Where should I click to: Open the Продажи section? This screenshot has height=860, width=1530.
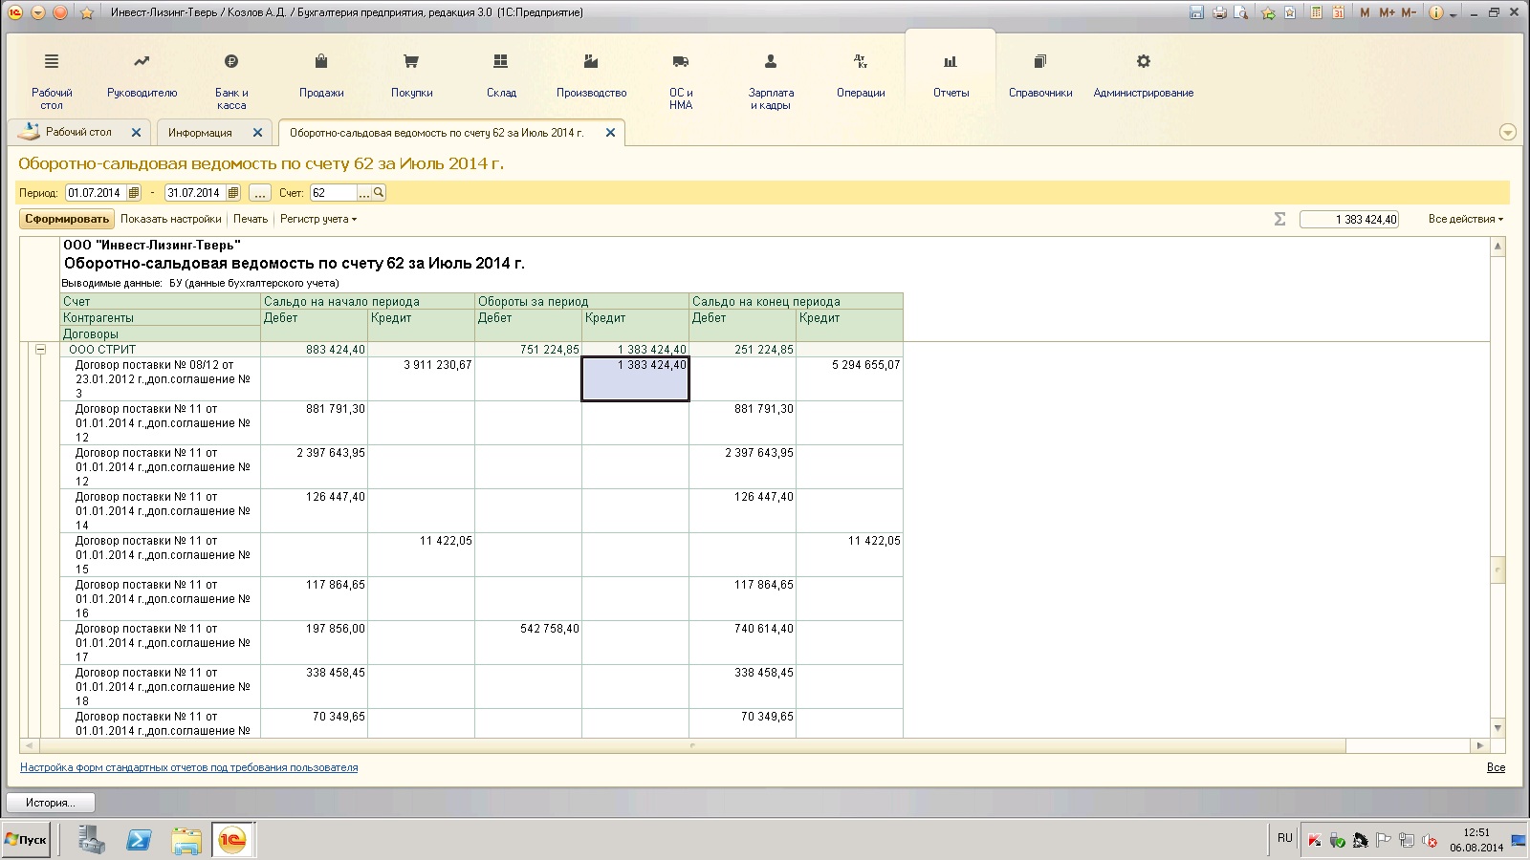(x=321, y=76)
